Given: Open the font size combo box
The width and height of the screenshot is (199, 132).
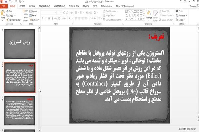Looking at the screenshot, I should point(59,13).
